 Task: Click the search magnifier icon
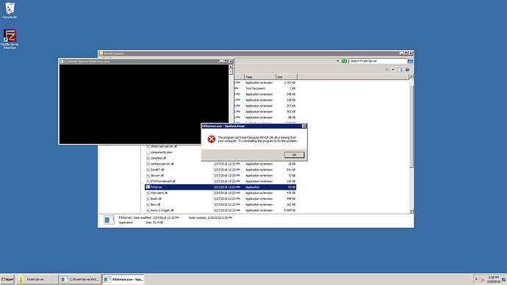[x=410, y=61]
